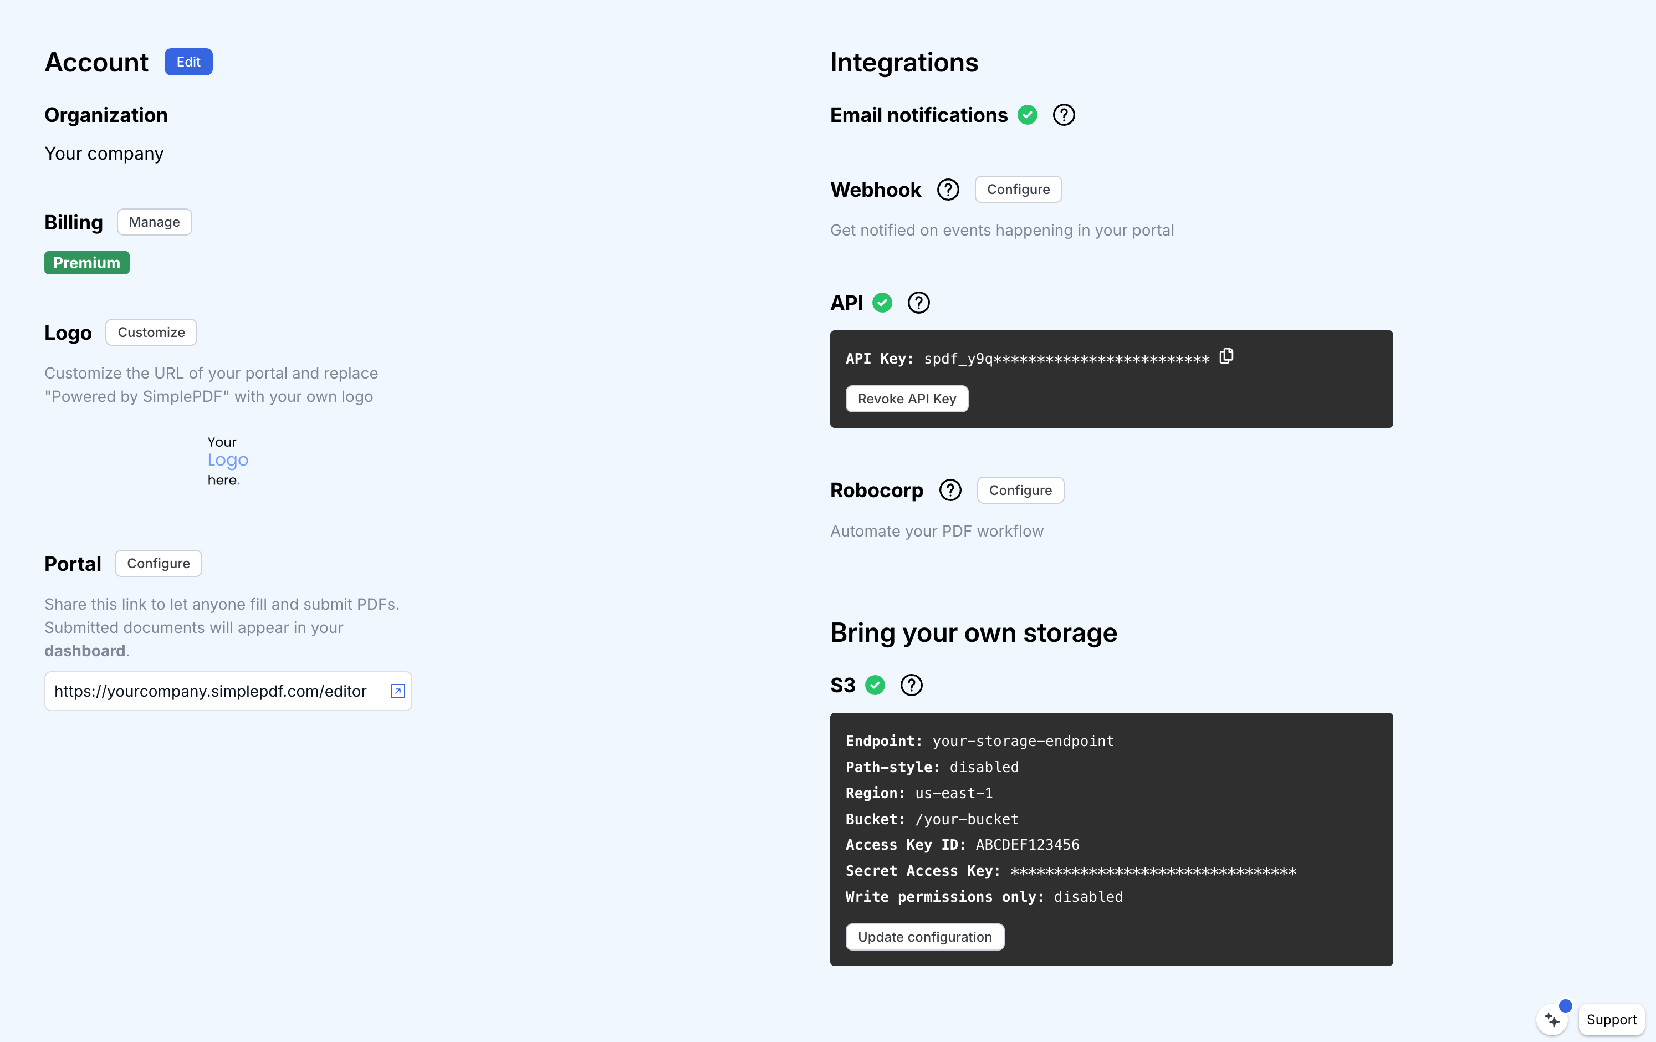Click the Edit account button
The height and width of the screenshot is (1042, 1656).
(188, 62)
